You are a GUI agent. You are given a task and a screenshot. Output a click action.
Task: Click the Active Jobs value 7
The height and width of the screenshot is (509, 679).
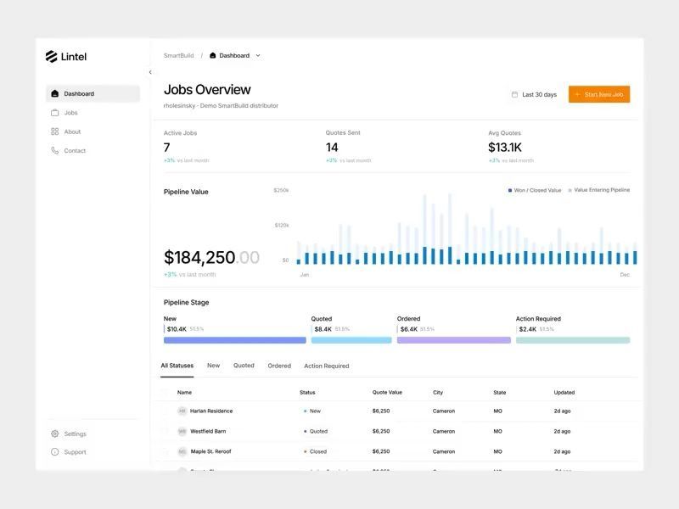[166, 148]
